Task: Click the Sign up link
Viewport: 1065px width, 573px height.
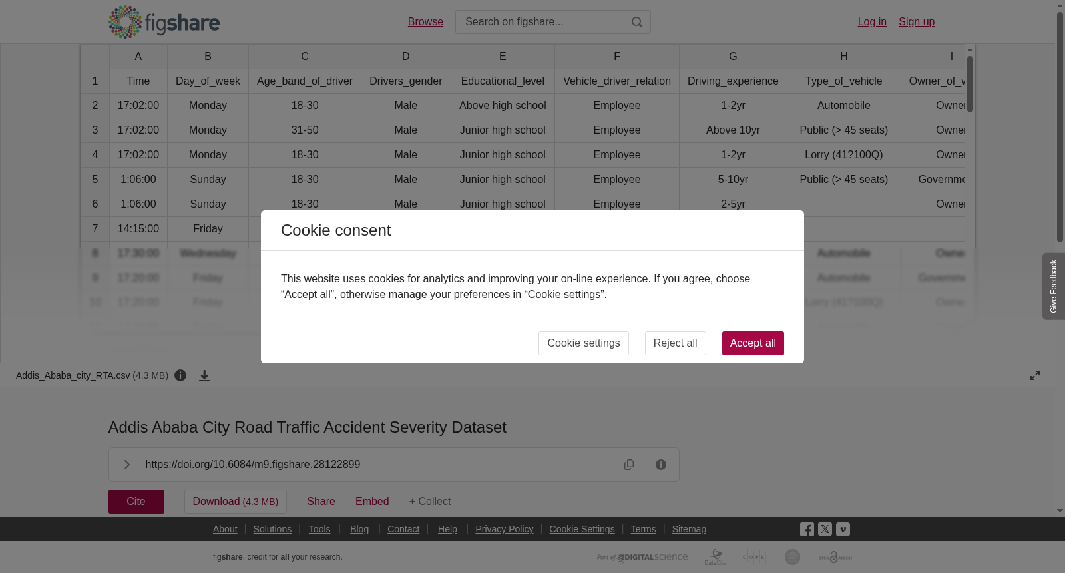Action: pos(917,22)
